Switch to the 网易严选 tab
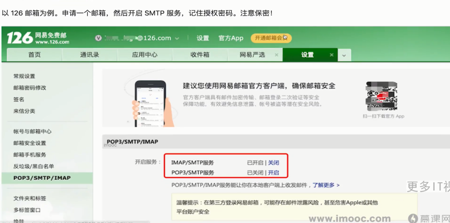 click(x=252, y=55)
